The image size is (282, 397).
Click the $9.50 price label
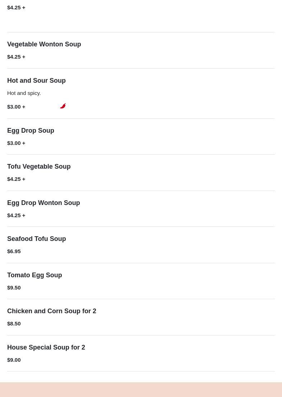14,288
